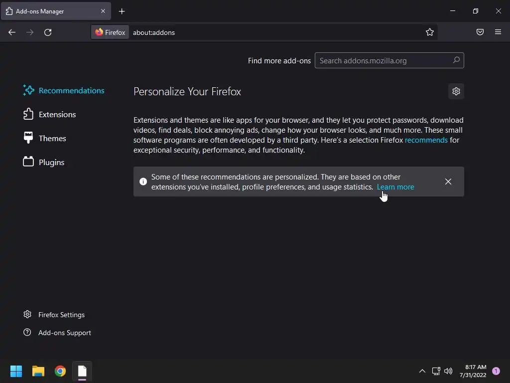Launch Google Chrome from the taskbar

(x=60, y=371)
